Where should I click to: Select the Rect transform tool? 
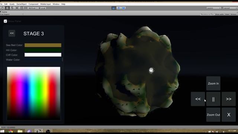pyautogui.click(x=22, y=8)
